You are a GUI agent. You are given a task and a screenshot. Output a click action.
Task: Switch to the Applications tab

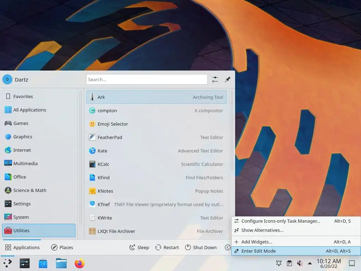(x=22, y=247)
